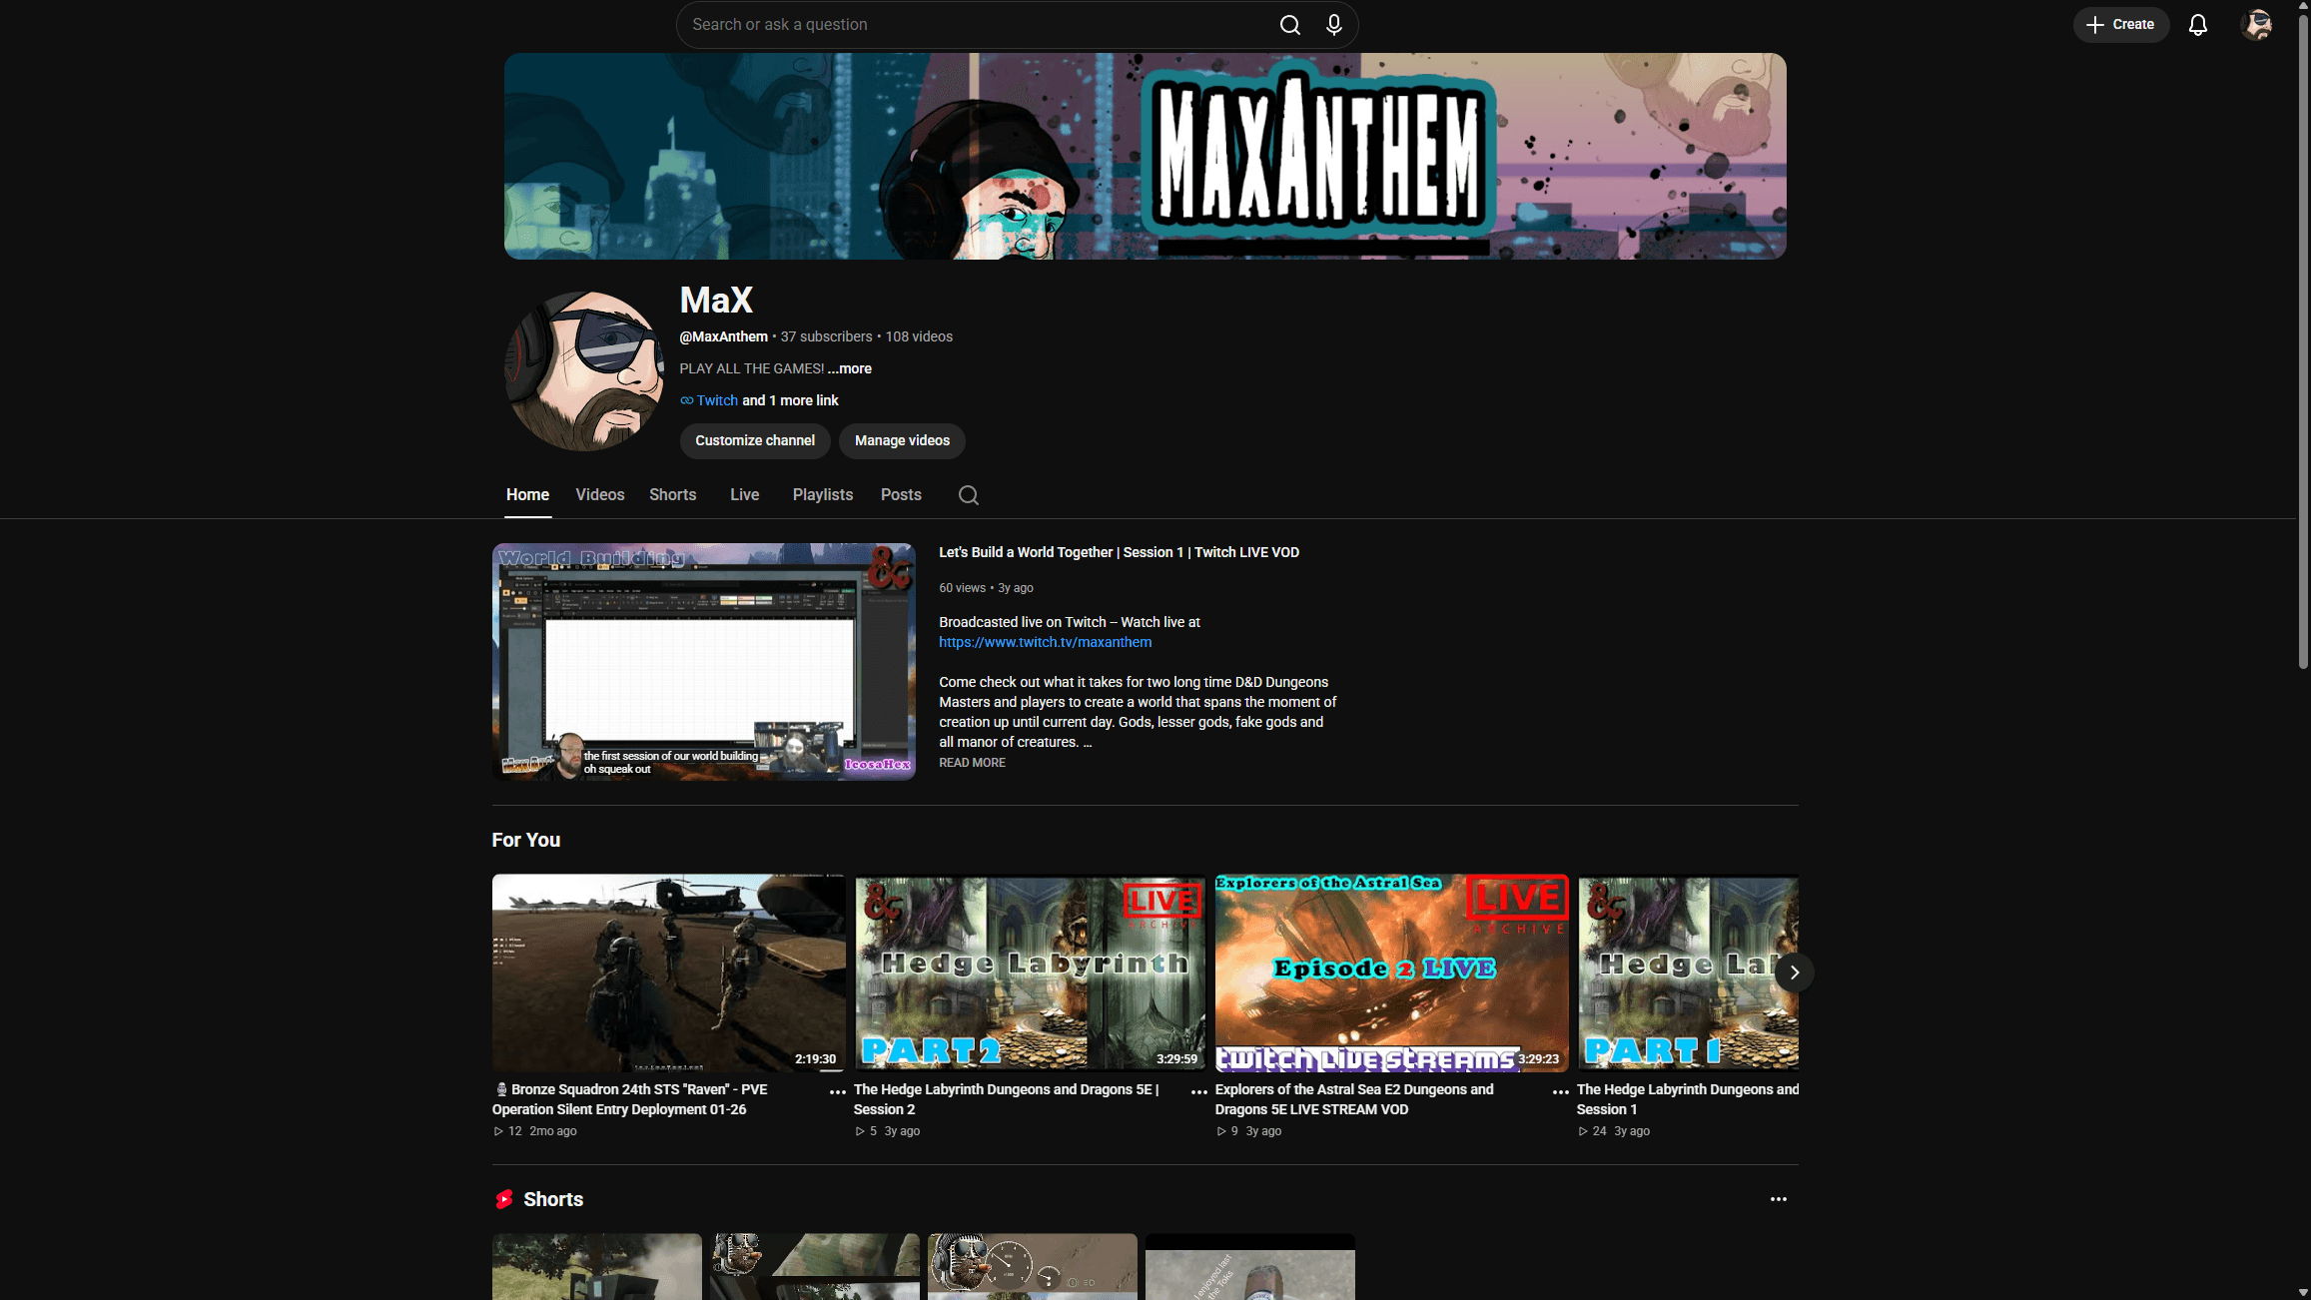Click Explorers of the Astral Sea E2 title
Image resolution: width=2311 pixels, height=1300 pixels.
1354,1099
